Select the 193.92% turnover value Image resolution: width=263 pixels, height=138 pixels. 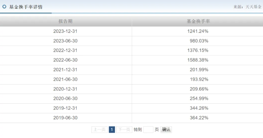pos(199,79)
